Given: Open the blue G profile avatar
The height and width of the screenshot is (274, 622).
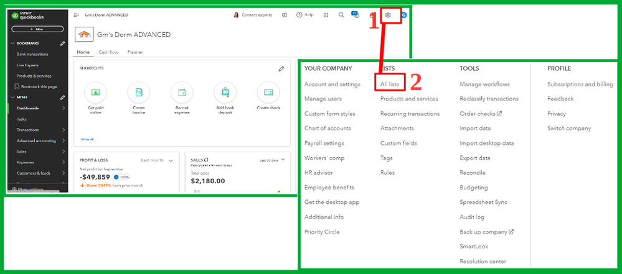Looking at the screenshot, I should click(x=404, y=15).
